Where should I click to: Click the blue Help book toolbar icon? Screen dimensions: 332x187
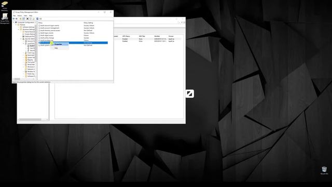click(x=37, y=19)
